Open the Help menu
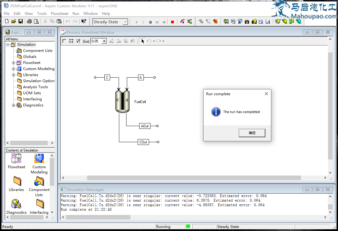The image size is (338, 231). pos(106,14)
